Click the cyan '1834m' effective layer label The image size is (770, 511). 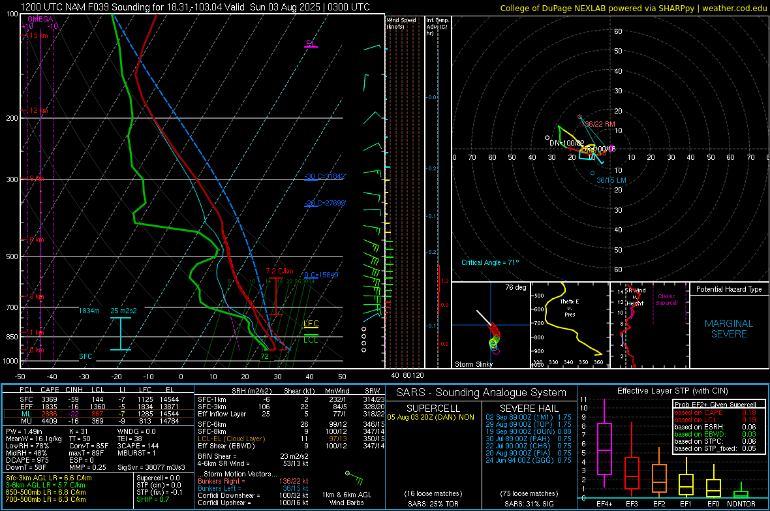[89, 311]
